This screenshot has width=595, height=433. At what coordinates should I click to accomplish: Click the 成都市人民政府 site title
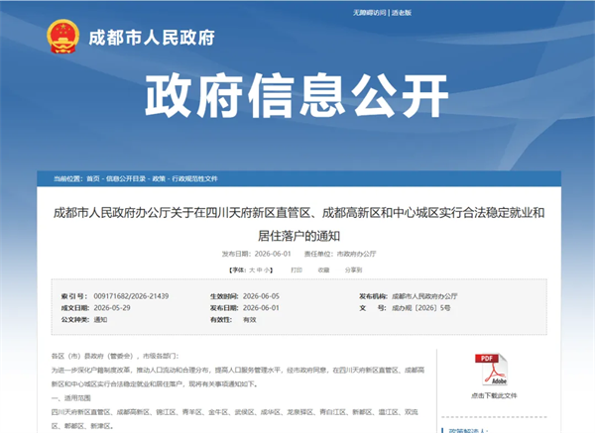152,38
